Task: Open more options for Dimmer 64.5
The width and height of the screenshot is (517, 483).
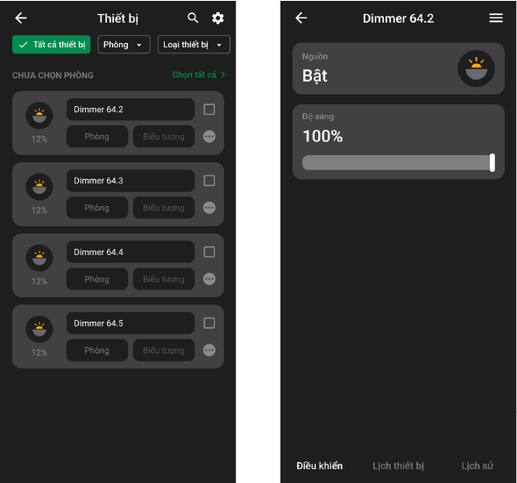Action: tap(209, 350)
